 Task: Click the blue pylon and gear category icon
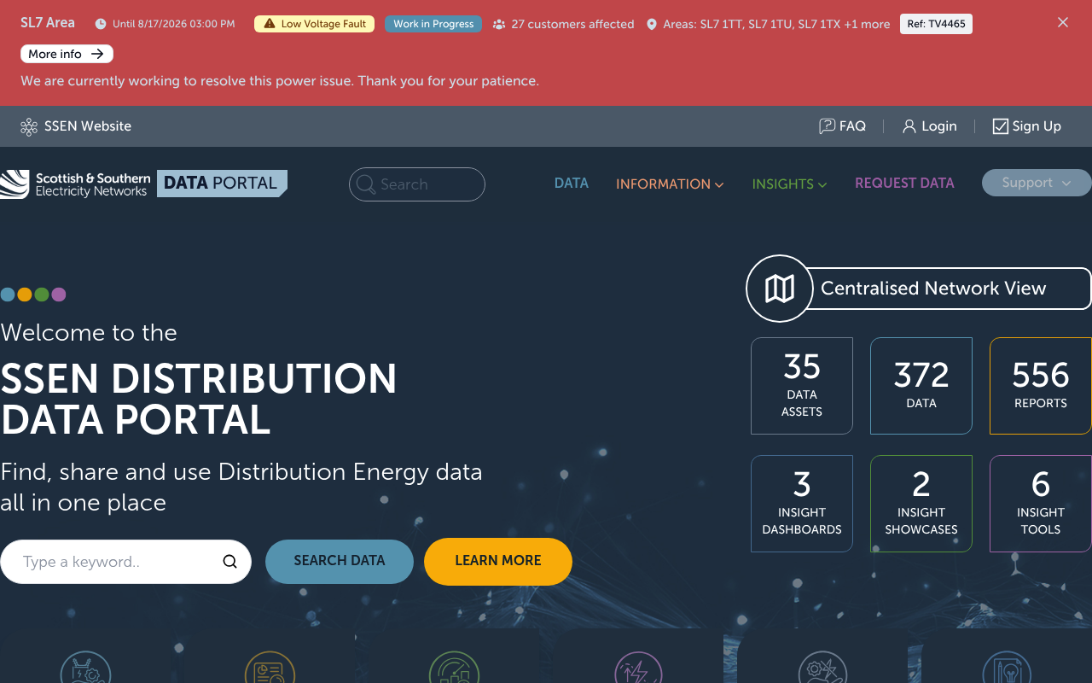point(85,668)
